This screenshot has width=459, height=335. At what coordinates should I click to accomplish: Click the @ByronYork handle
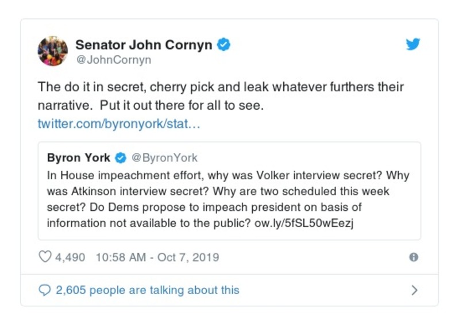tap(164, 158)
